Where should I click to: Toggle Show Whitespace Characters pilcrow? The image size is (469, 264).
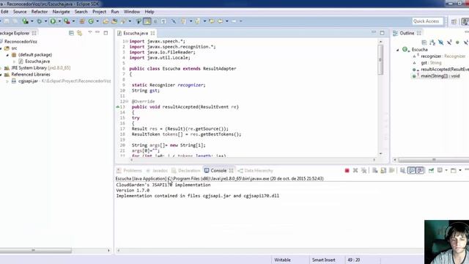click(x=163, y=21)
